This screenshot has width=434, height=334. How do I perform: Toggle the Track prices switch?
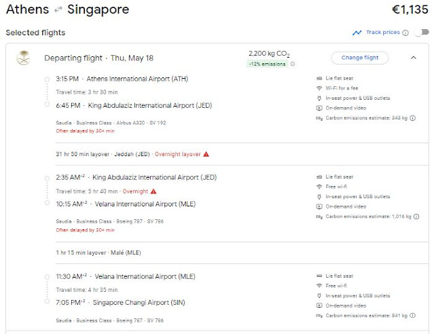click(x=422, y=33)
